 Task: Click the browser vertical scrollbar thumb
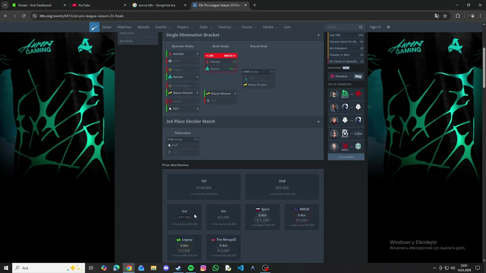484,68
